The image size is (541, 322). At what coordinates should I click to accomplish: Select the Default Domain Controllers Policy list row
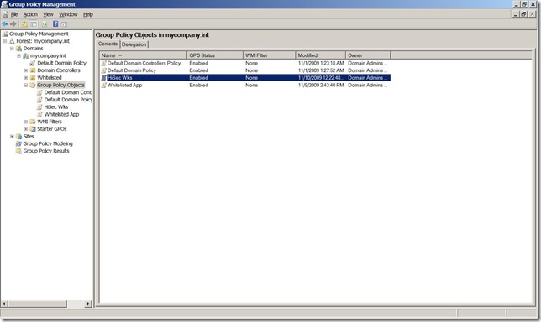tap(245, 63)
